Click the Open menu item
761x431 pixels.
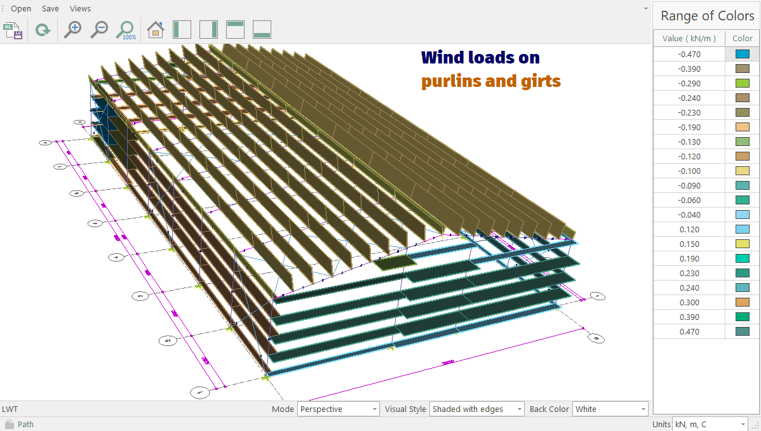pos(21,9)
